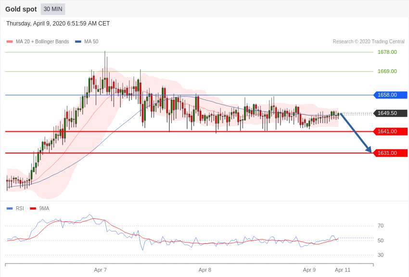Click the Apr 7 date axis label

pyautogui.click(x=100, y=270)
